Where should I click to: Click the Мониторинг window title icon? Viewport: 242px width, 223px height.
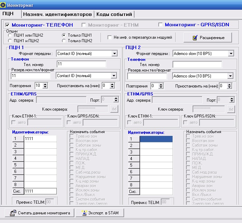(3, 3)
